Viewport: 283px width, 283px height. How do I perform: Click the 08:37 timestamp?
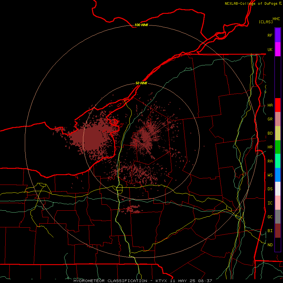(205, 281)
